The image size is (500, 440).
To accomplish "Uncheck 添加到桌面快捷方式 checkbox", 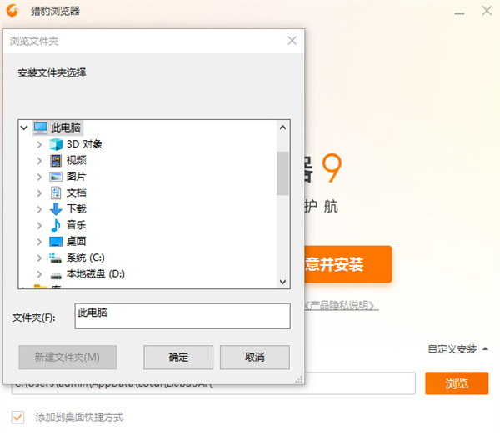I will 17,417.
